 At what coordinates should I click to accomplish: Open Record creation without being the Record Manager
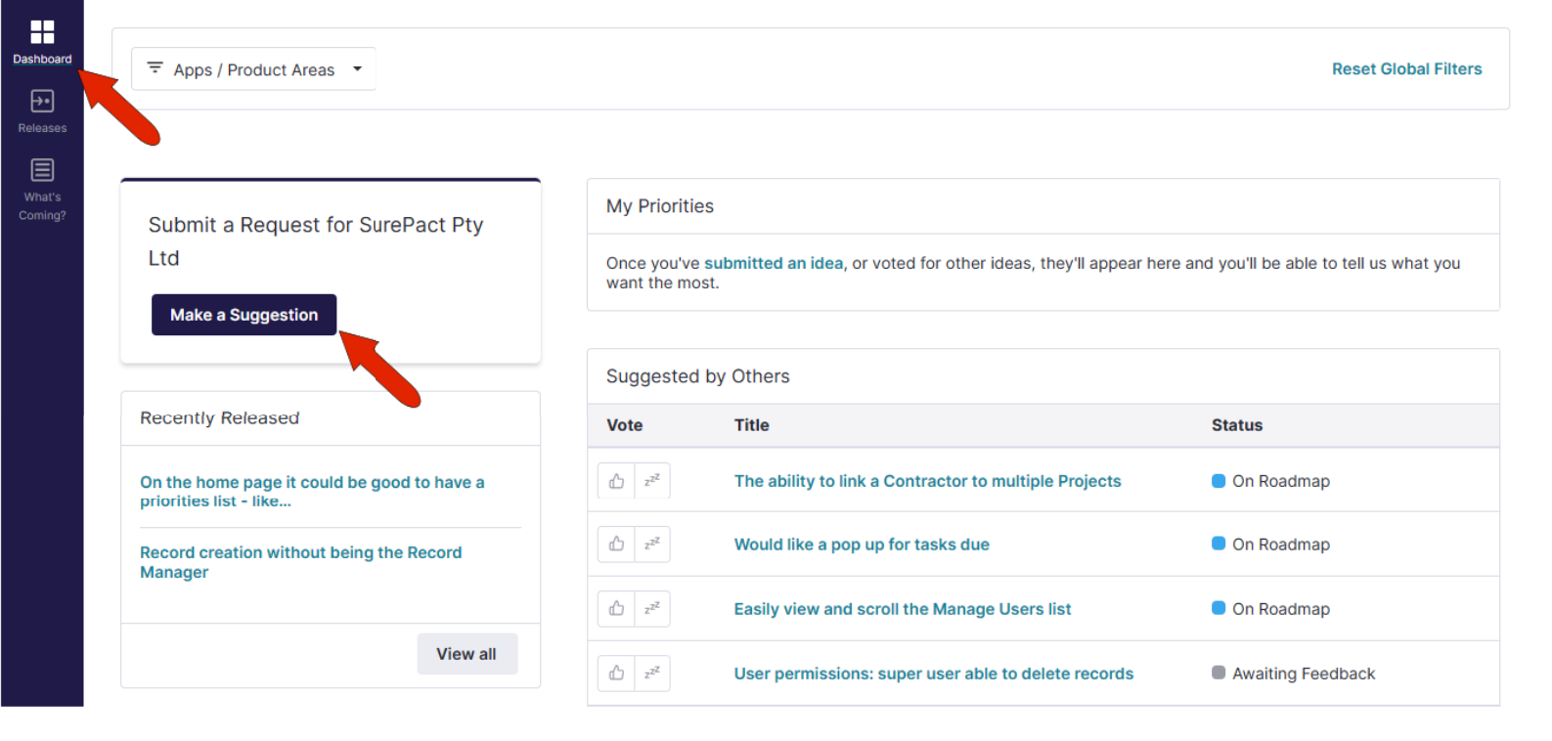[x=300, y=562]
